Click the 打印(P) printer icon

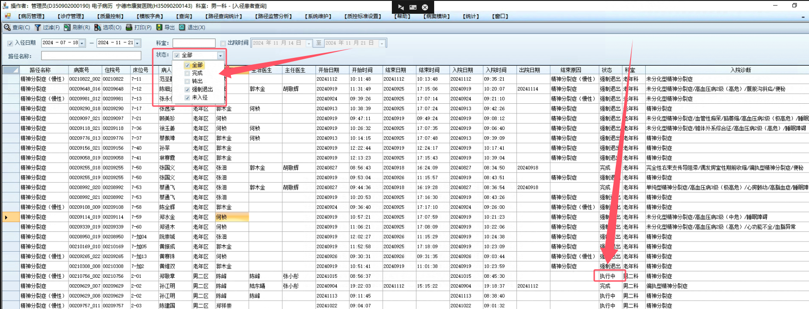[x=129, y=28]
